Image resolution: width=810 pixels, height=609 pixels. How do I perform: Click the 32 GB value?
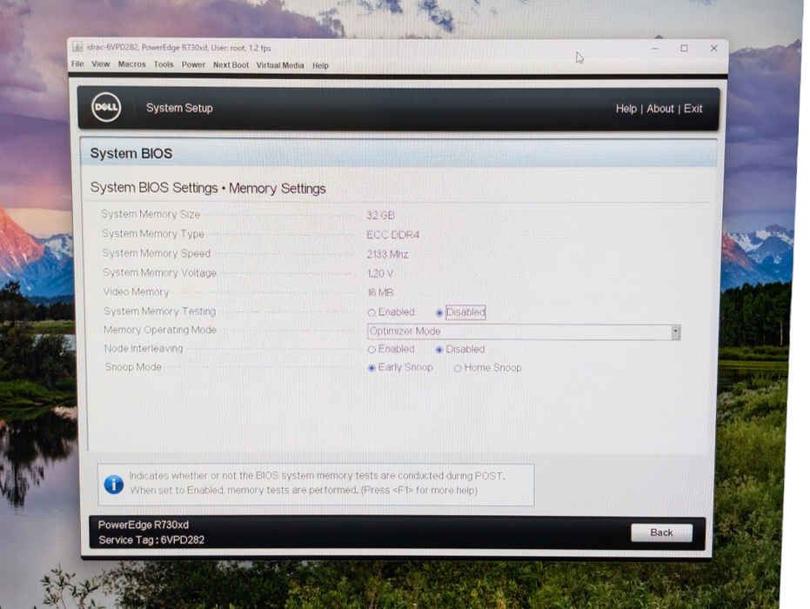coord(381,216)
